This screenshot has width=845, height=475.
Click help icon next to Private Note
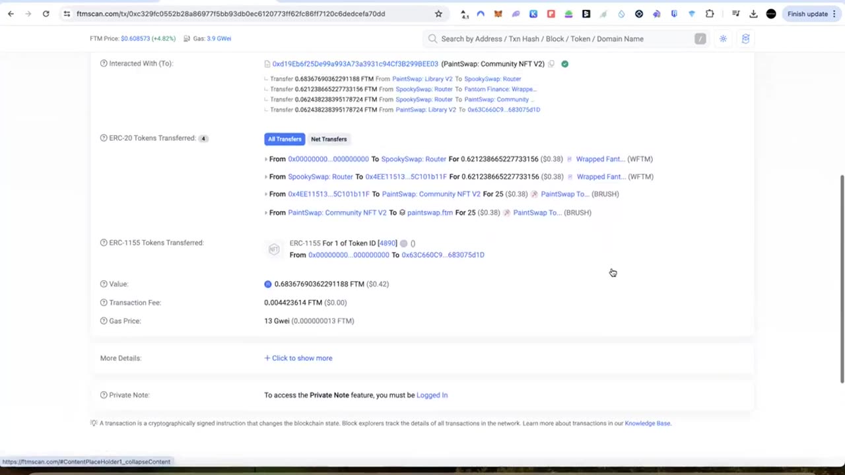click(104, 395)
